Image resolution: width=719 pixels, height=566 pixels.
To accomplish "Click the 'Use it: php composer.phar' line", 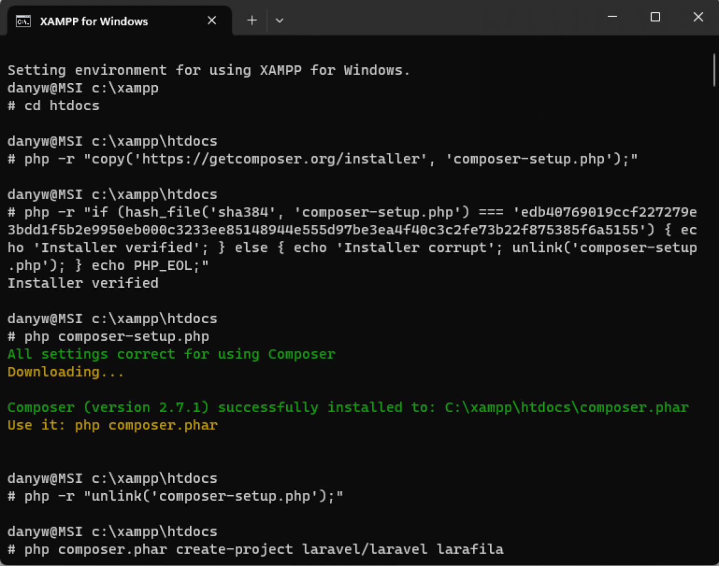I will point(112,425).
